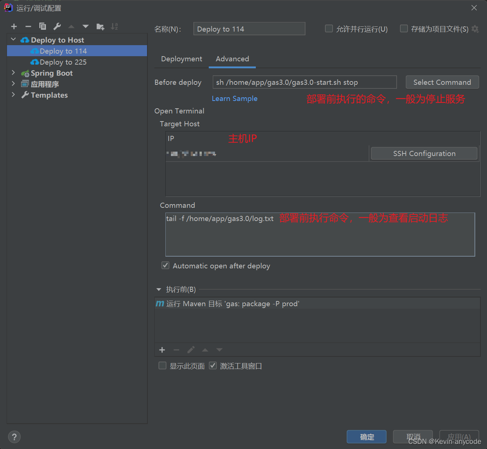Confirm with the 确定 button
The image size is (487, 449).
[367, 437]
